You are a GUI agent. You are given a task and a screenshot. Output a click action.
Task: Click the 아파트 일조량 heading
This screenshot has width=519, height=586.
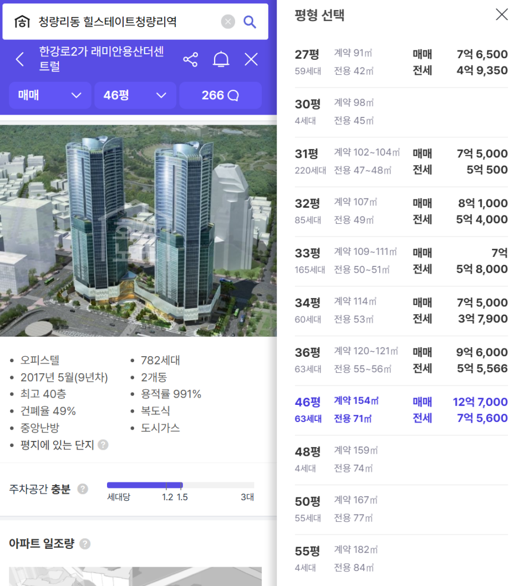point(42,543)
